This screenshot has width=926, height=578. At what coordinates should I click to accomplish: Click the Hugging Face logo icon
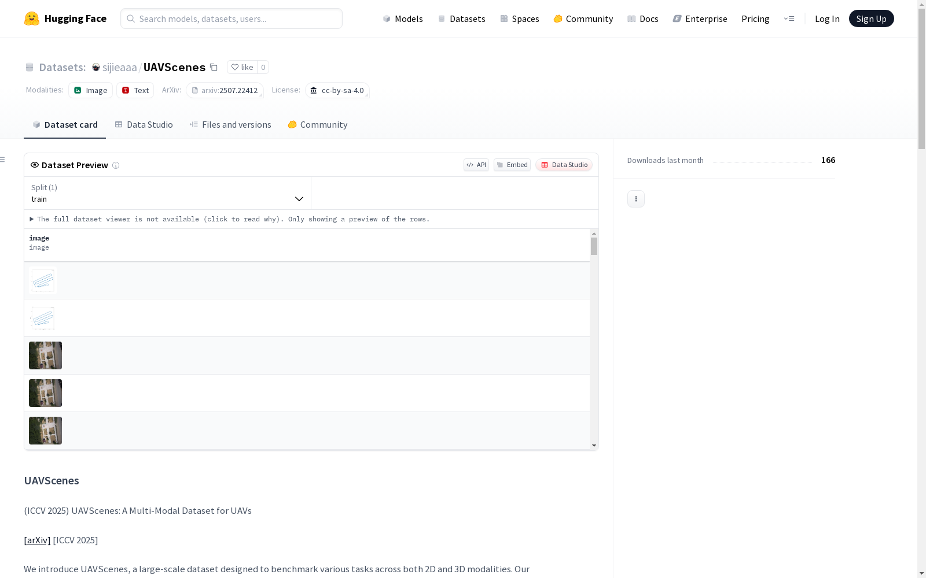[32, 18]
